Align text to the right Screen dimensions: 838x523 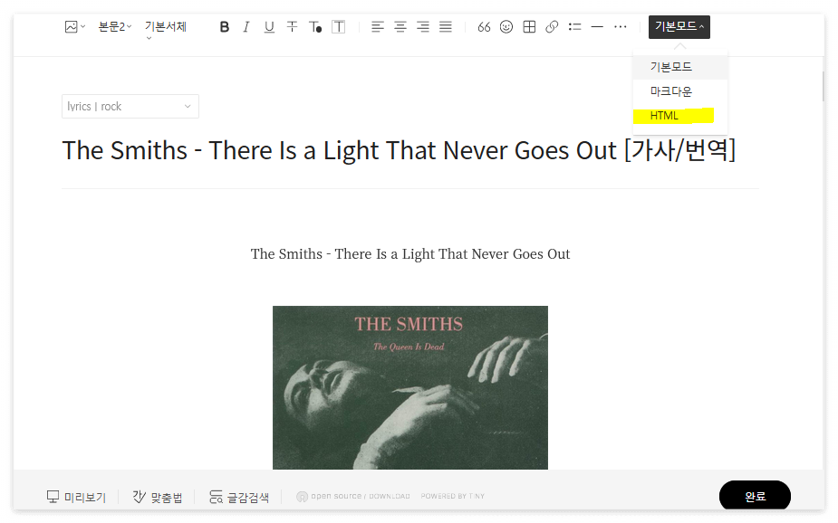point(423,26)
